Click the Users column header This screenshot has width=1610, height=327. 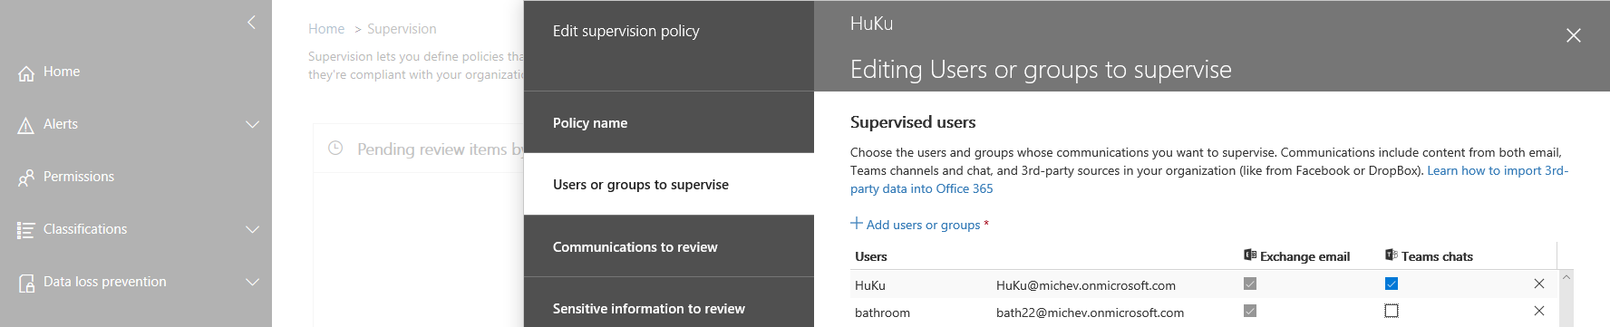(871, 256)
